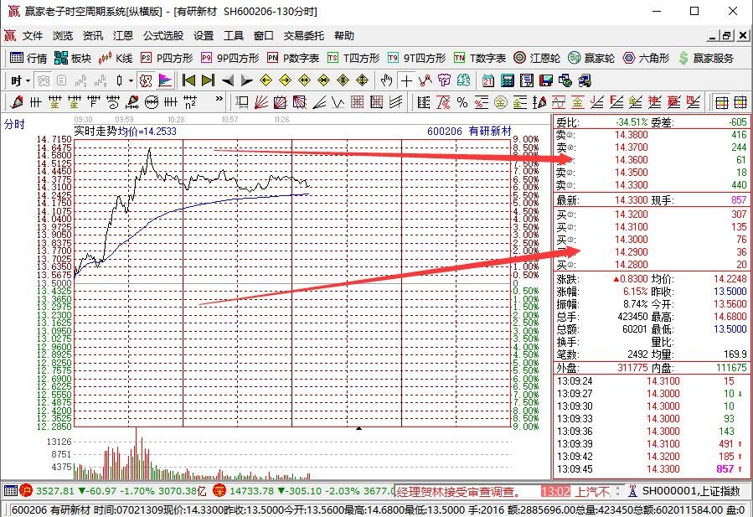This screenshot has height=517, width=753.
Task: Open the T四方形 tool
Action: (353, 58)
